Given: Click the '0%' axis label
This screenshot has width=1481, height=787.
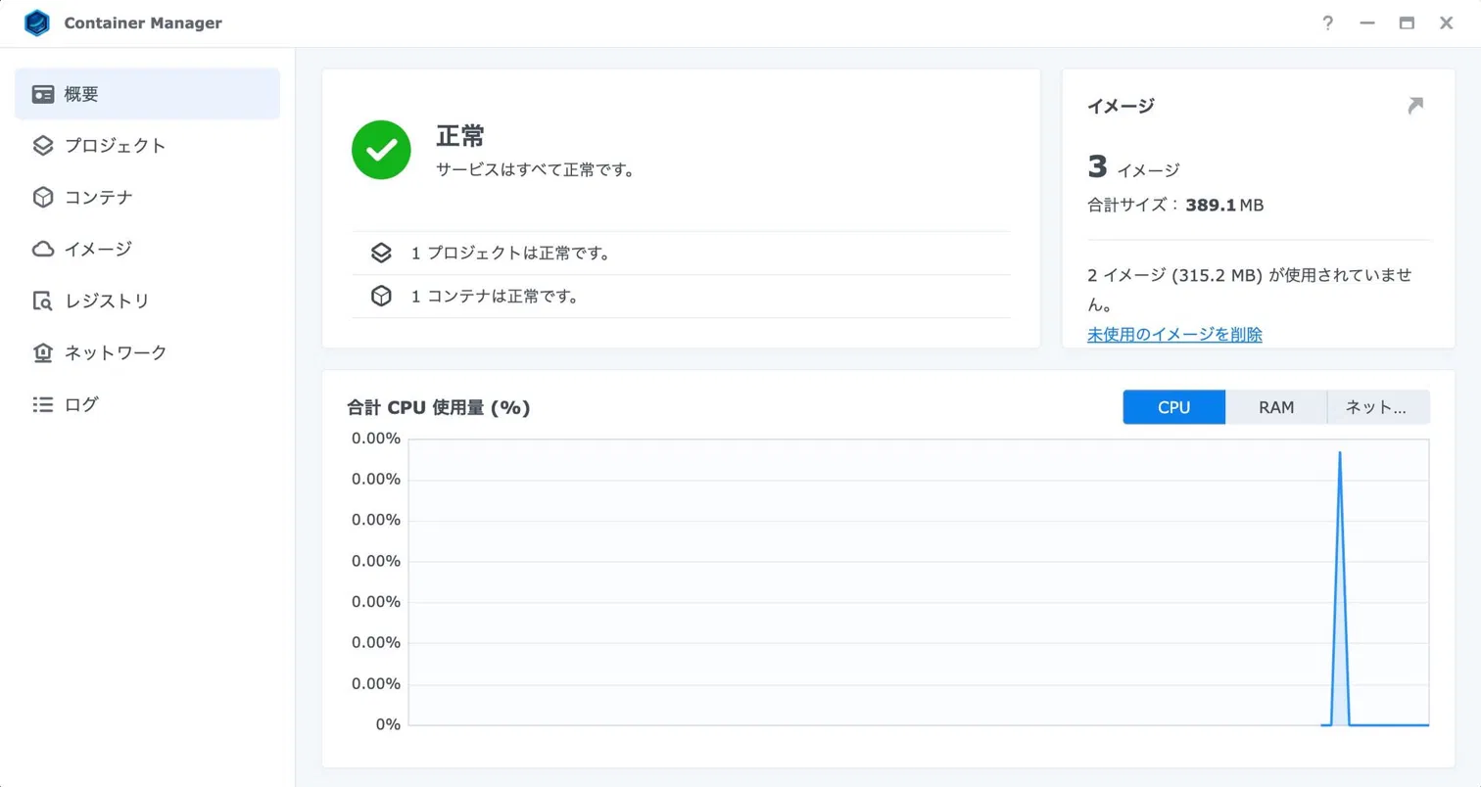Looking at the screenshot, I should coord(388,725).
